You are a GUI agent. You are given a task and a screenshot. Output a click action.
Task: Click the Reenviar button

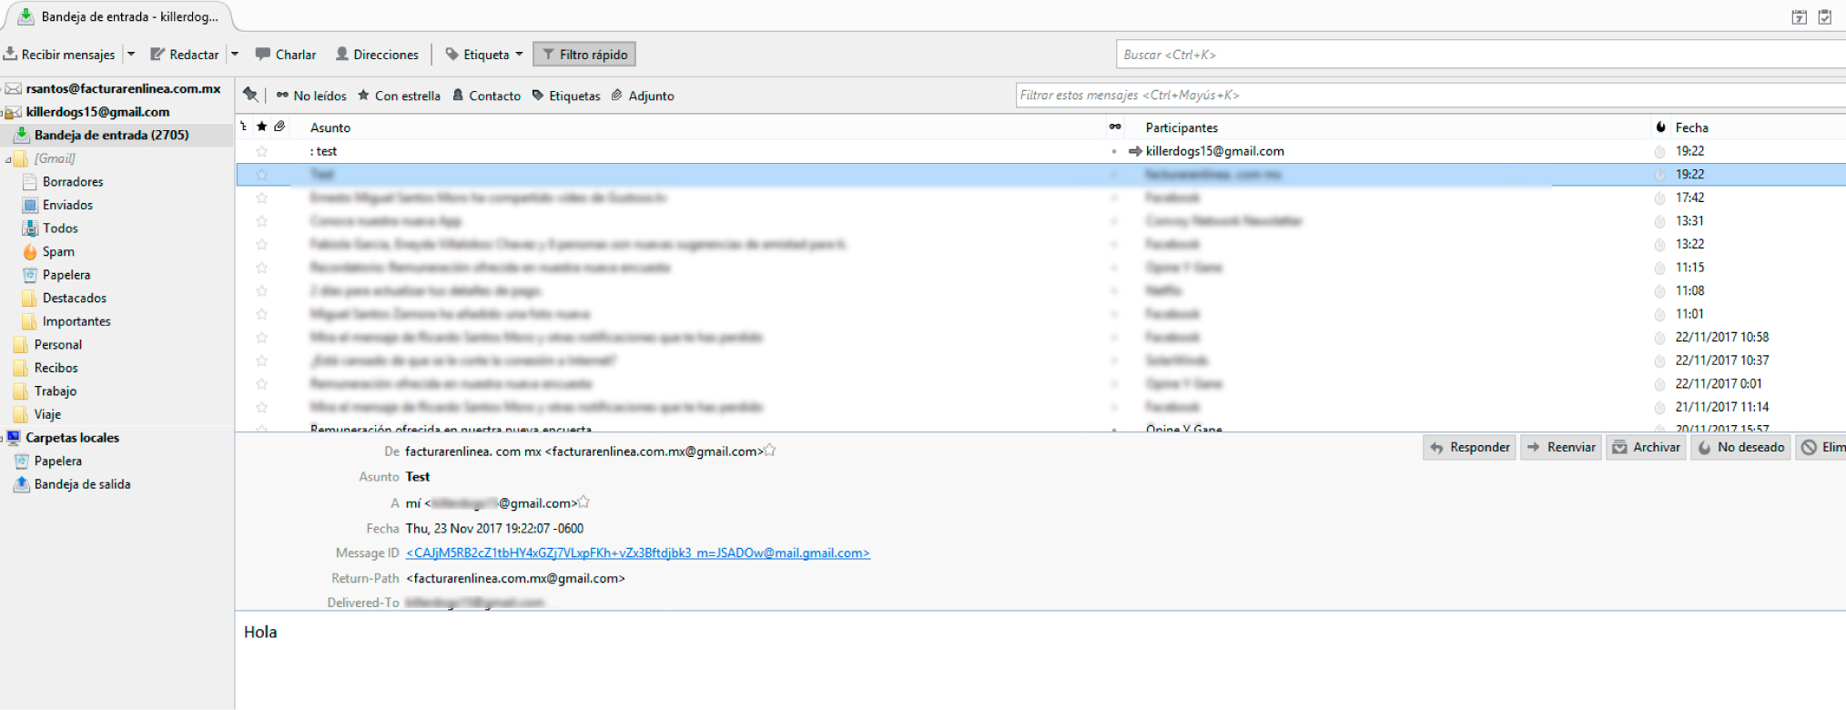1561,447
